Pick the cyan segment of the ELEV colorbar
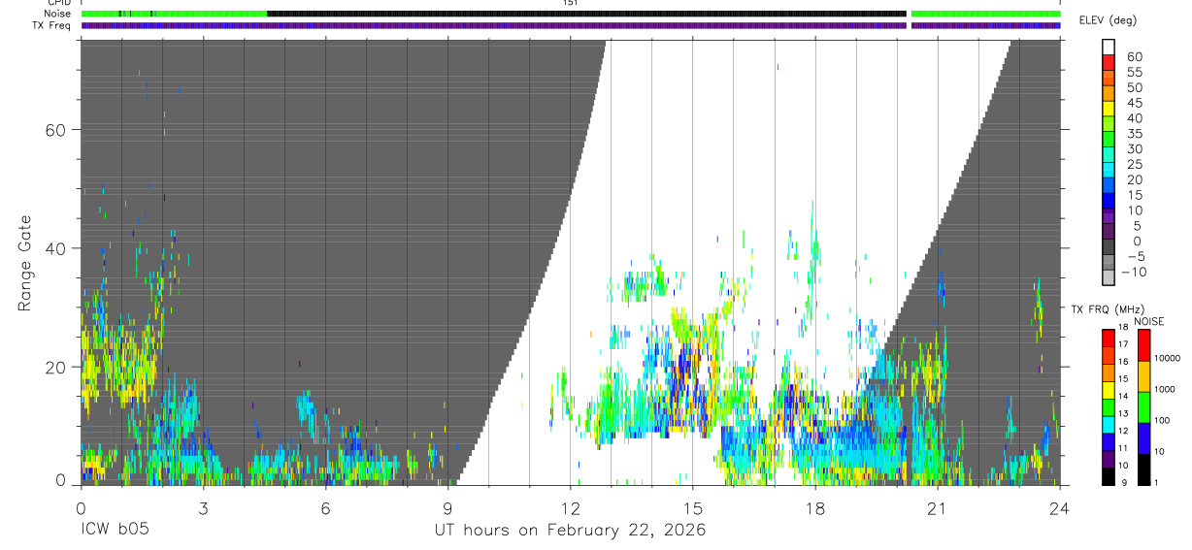 coord(1109,170)
